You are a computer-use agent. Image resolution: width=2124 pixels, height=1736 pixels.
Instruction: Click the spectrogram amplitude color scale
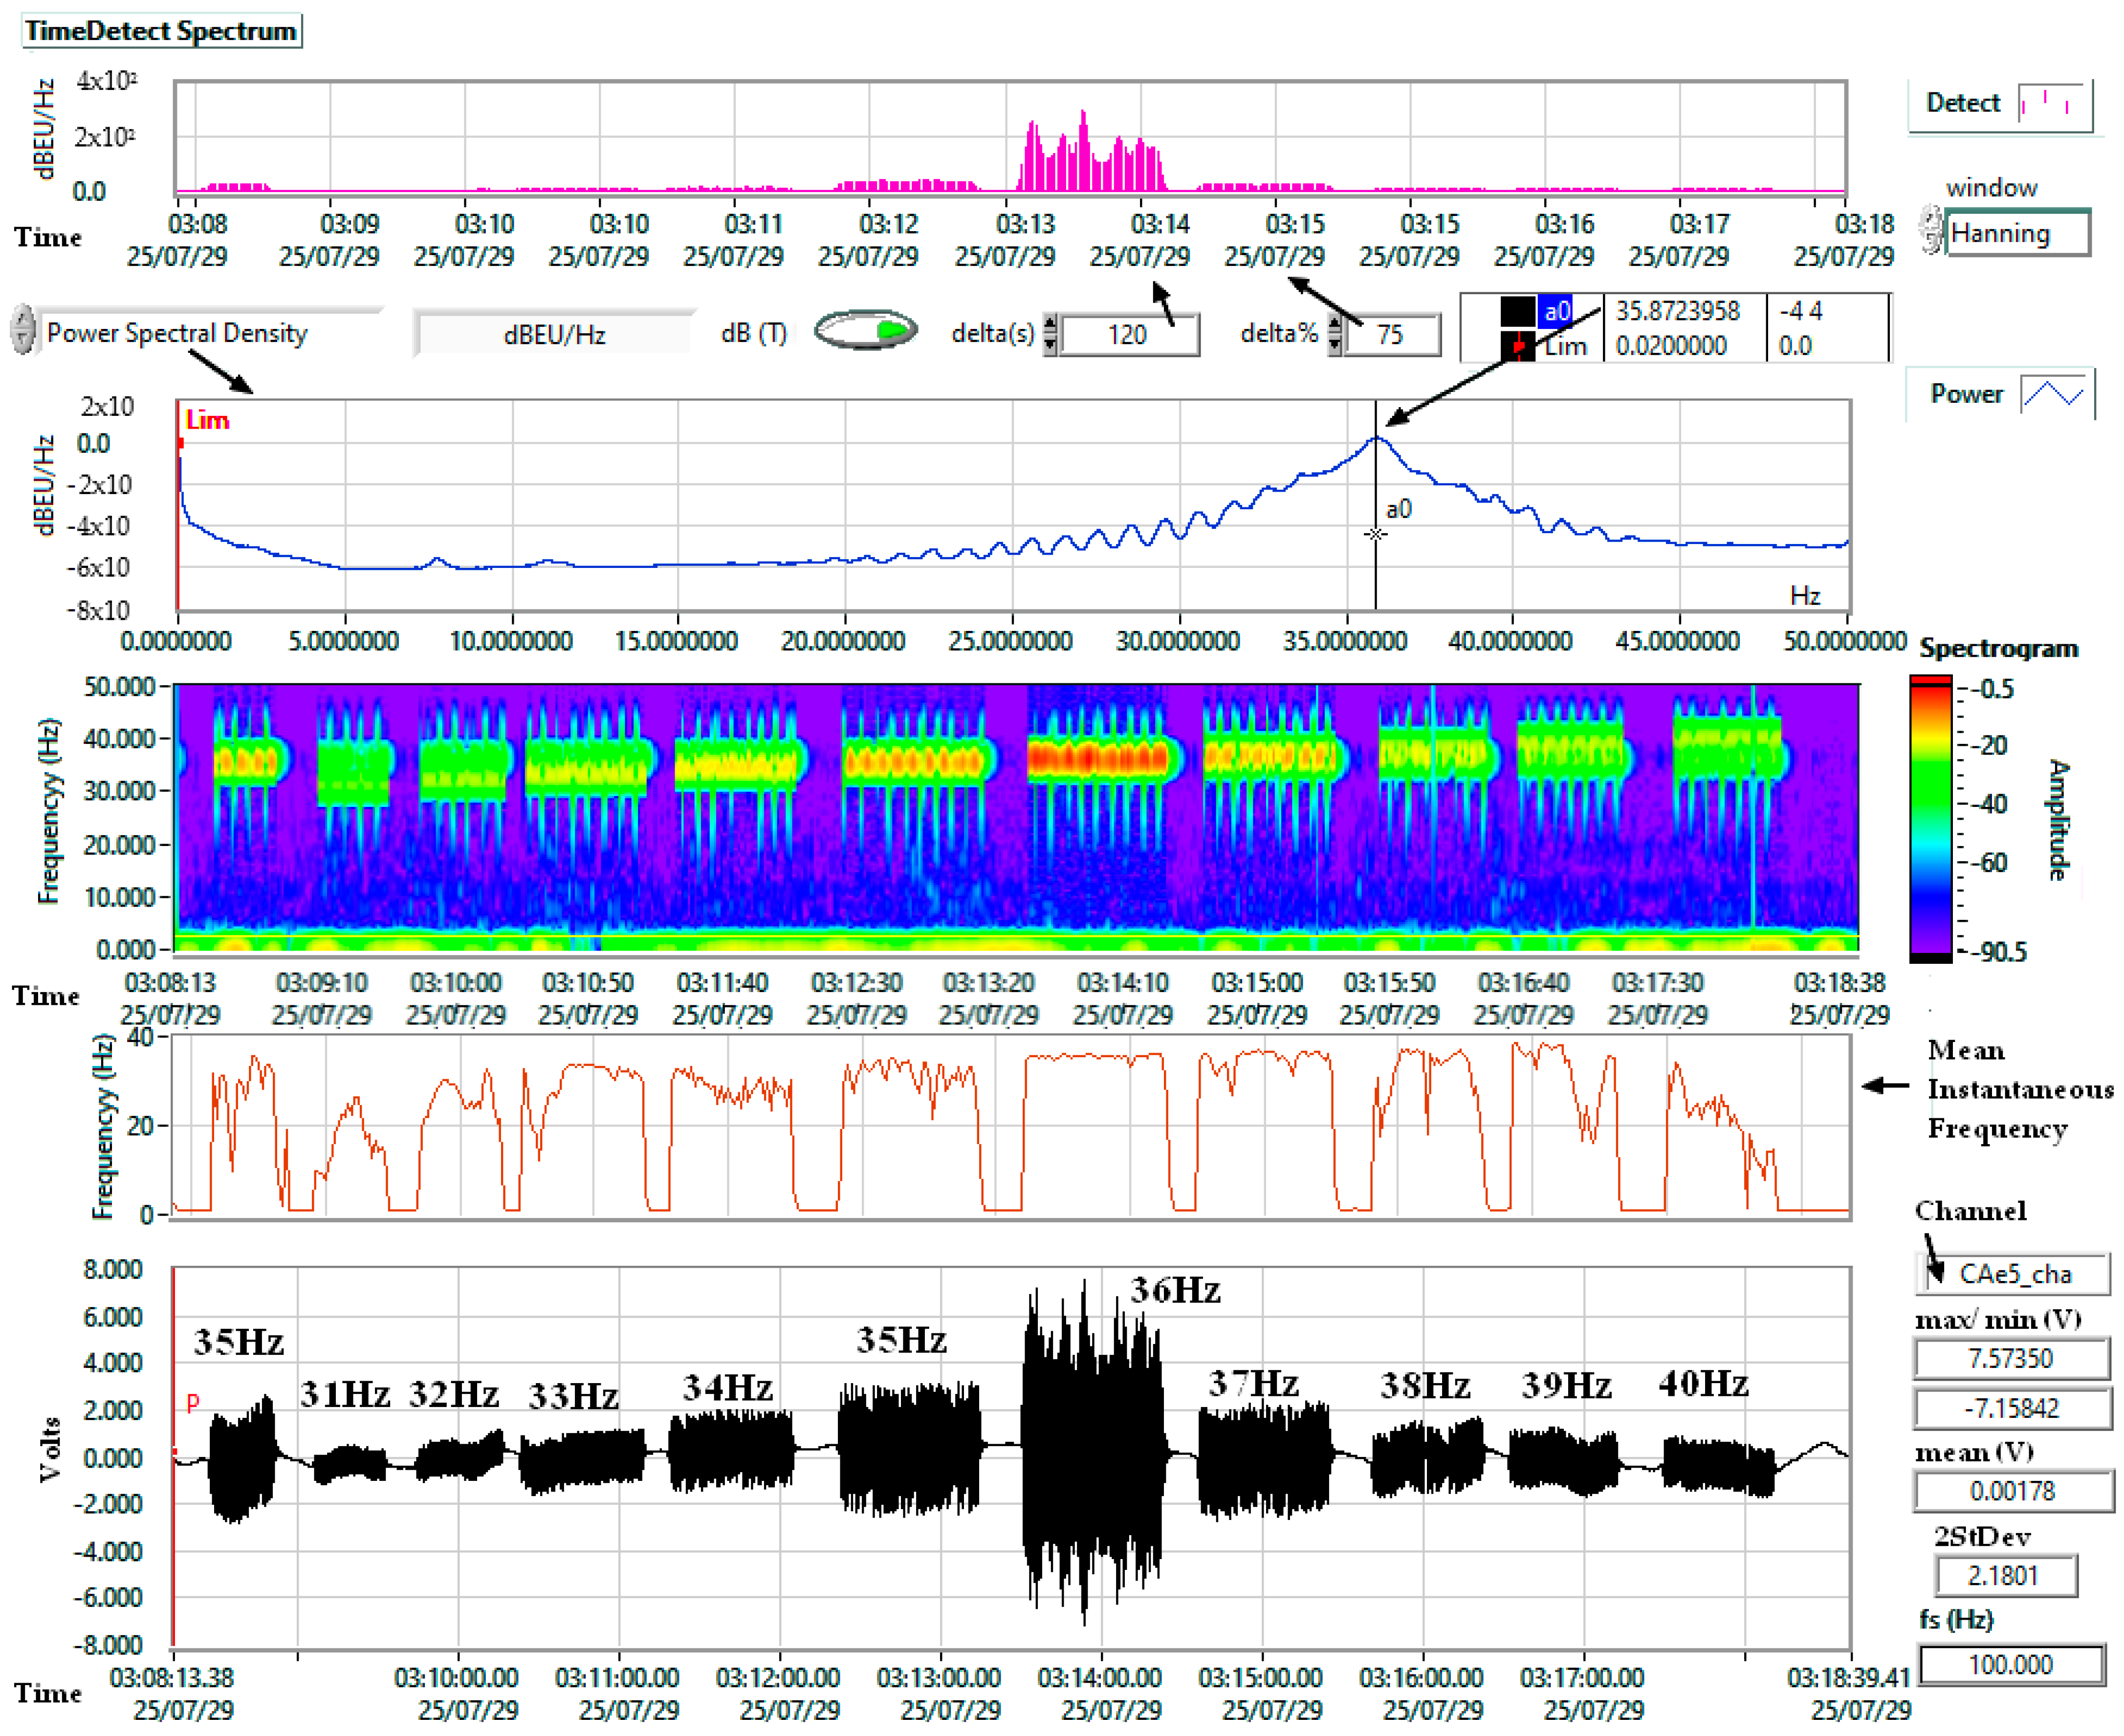pos(1930,818)
